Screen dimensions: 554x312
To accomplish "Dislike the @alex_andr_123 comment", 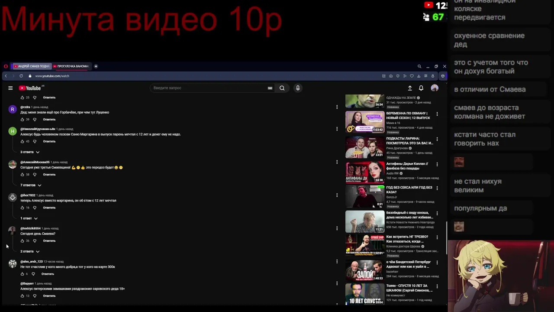I will (x=33, y=274).
